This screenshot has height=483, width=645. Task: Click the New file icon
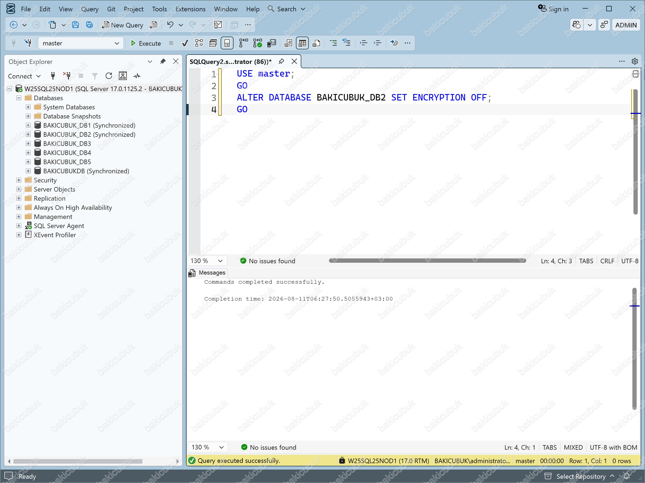pos(52,25)
